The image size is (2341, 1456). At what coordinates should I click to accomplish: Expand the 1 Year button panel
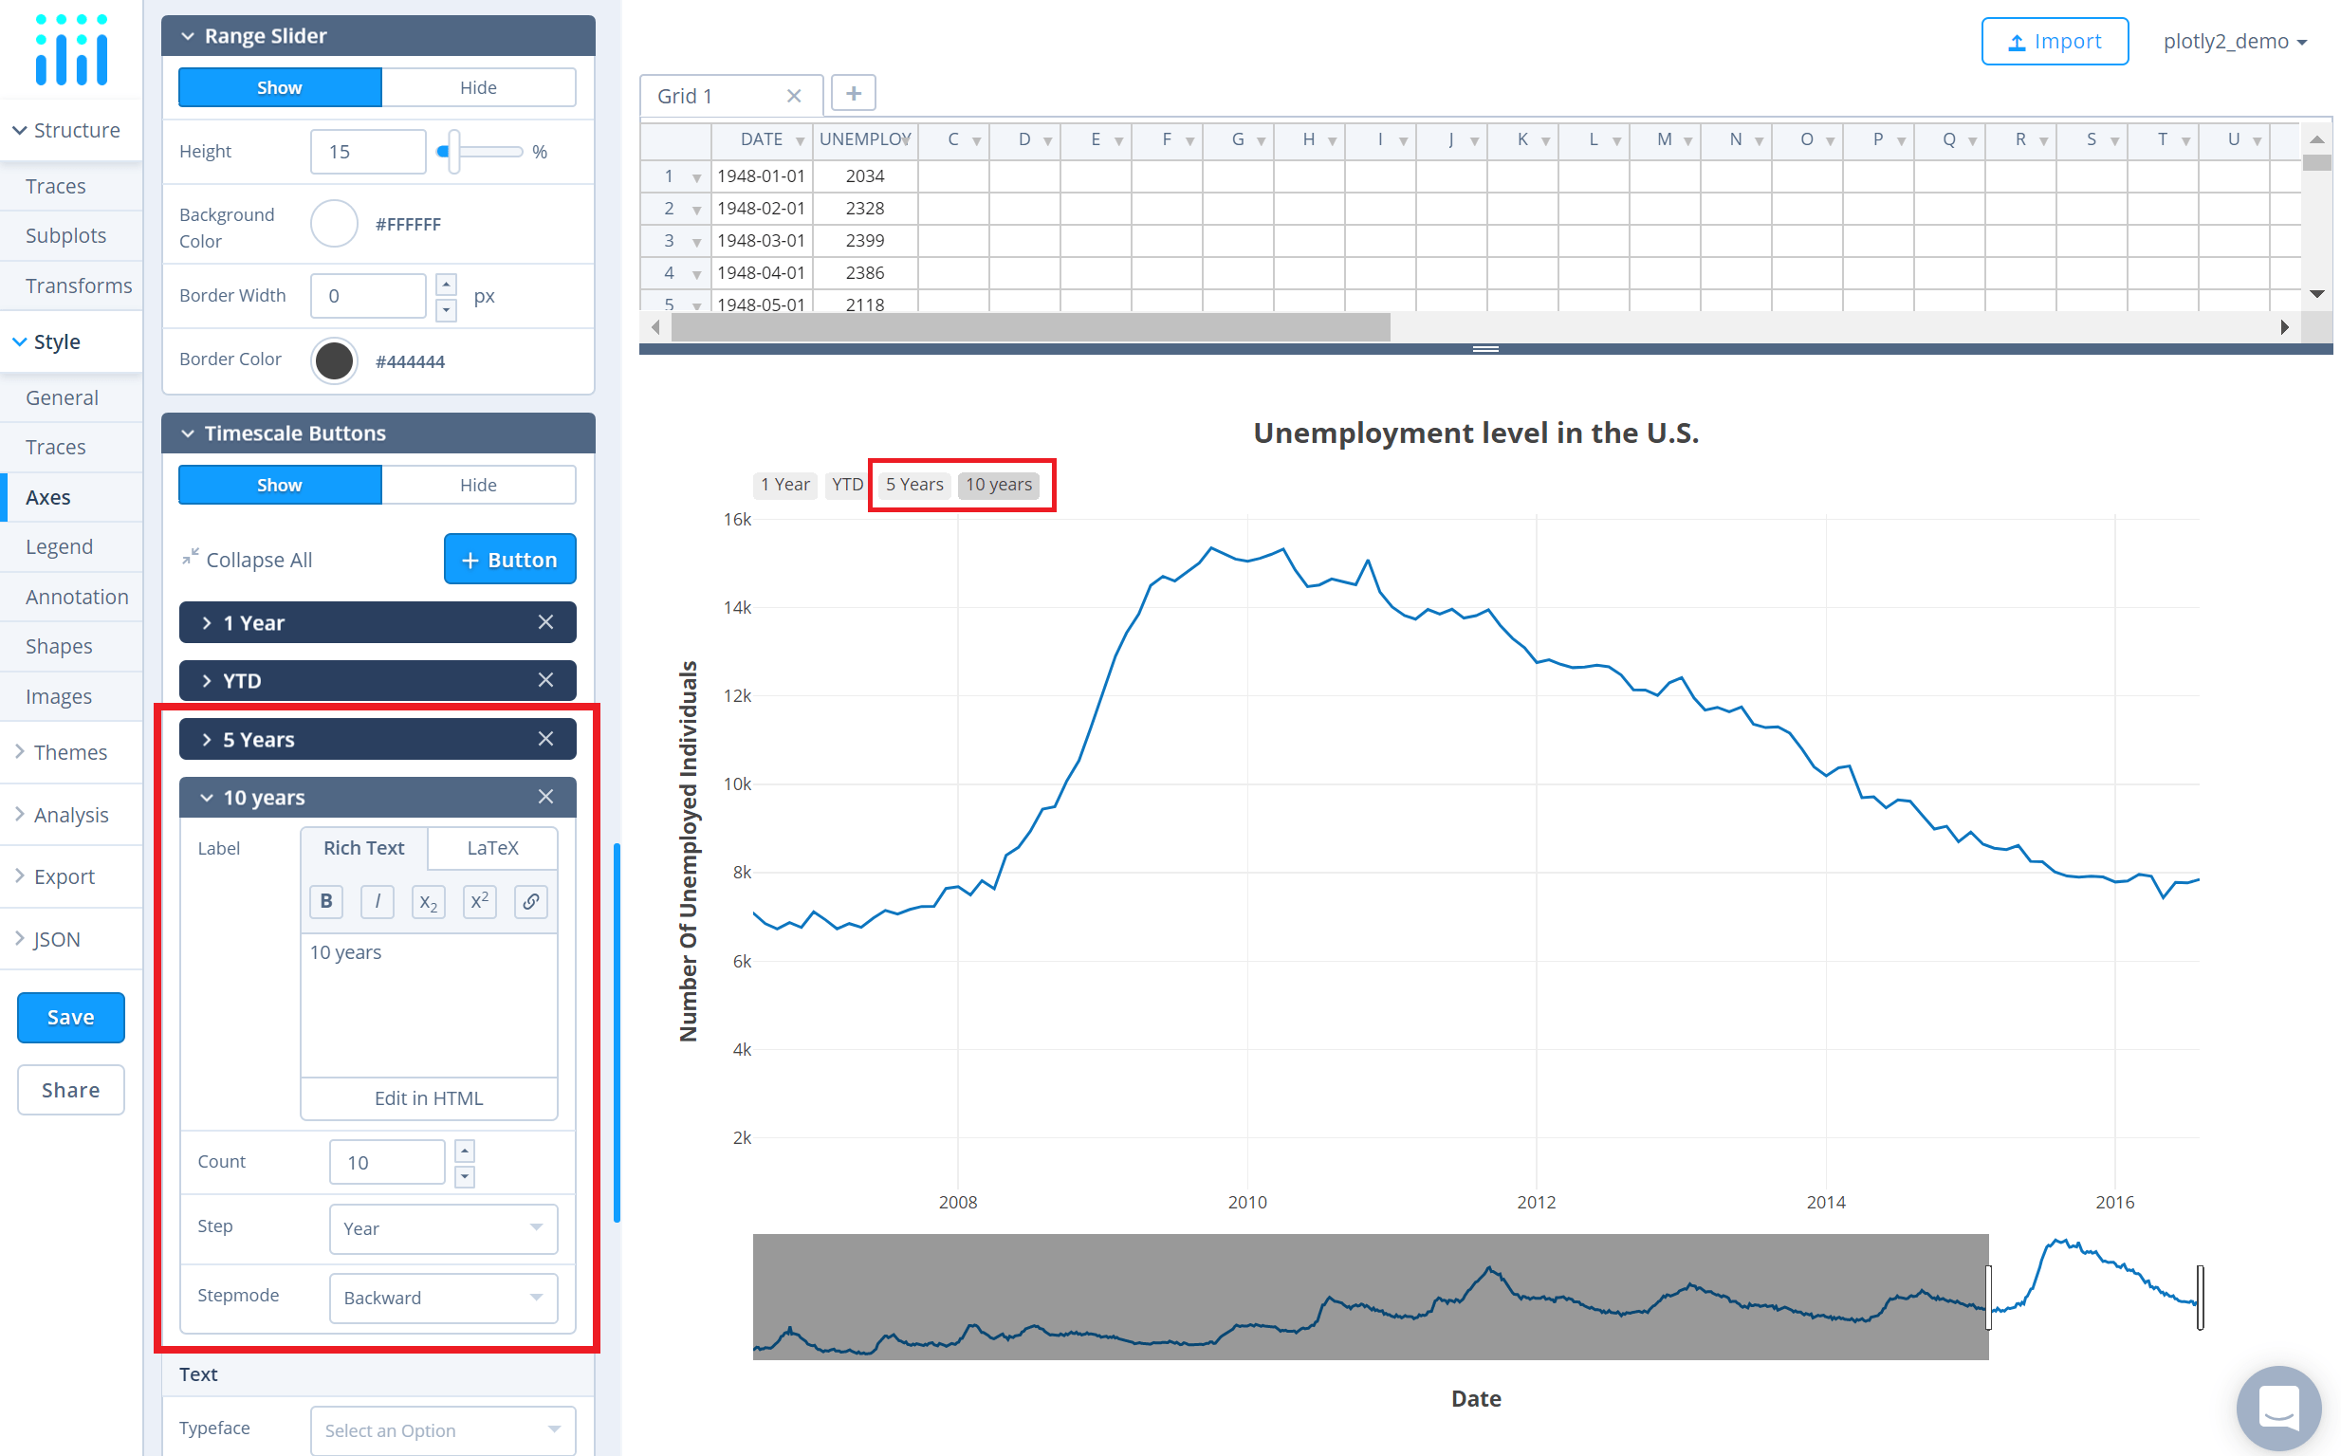(253, 623)
